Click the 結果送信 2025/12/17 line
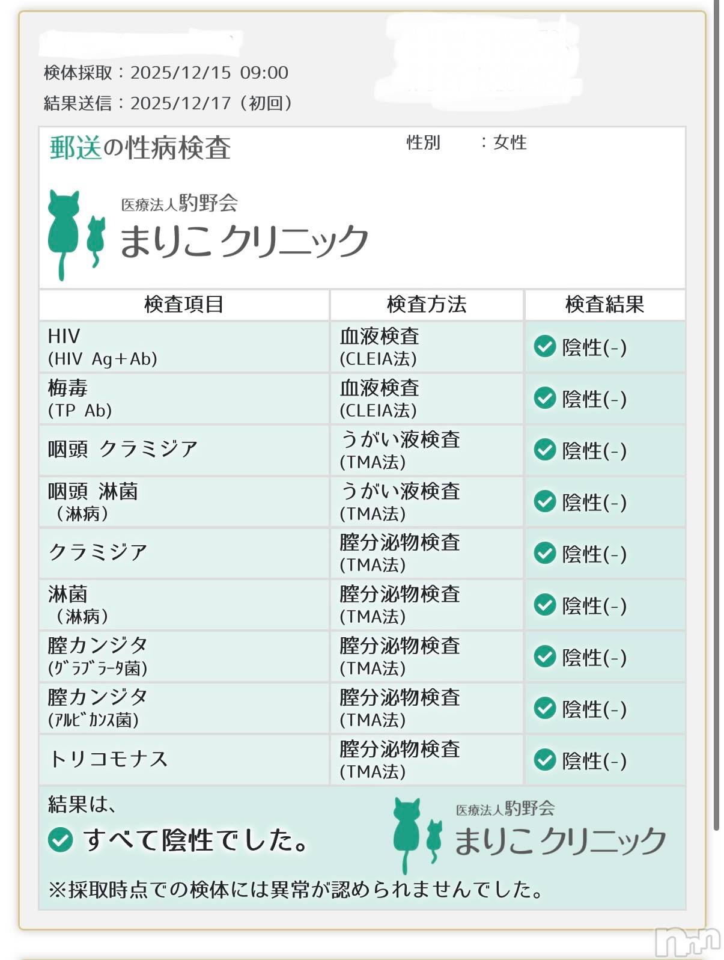The height and width of the screenshot is (960, 724). click(x=168, y=103)
